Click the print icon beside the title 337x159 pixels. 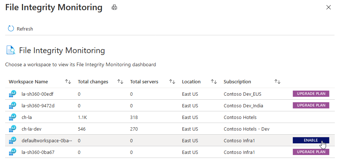[114, 7]
